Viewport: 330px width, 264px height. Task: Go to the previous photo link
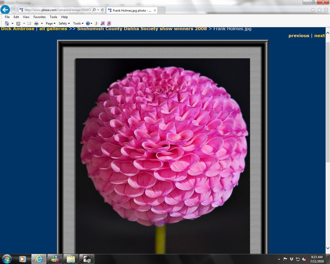(x=299, y=36)
